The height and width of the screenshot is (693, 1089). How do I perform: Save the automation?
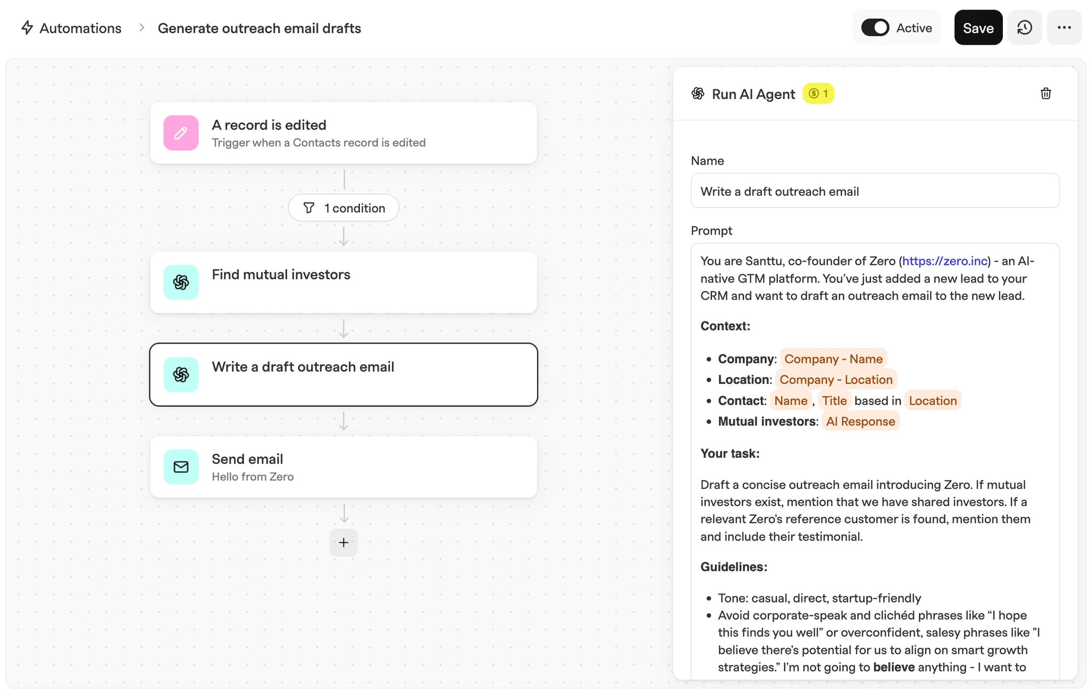click(978, 28)
